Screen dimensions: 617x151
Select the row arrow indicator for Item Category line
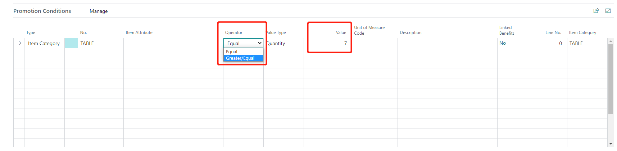[x=19, y=43]
